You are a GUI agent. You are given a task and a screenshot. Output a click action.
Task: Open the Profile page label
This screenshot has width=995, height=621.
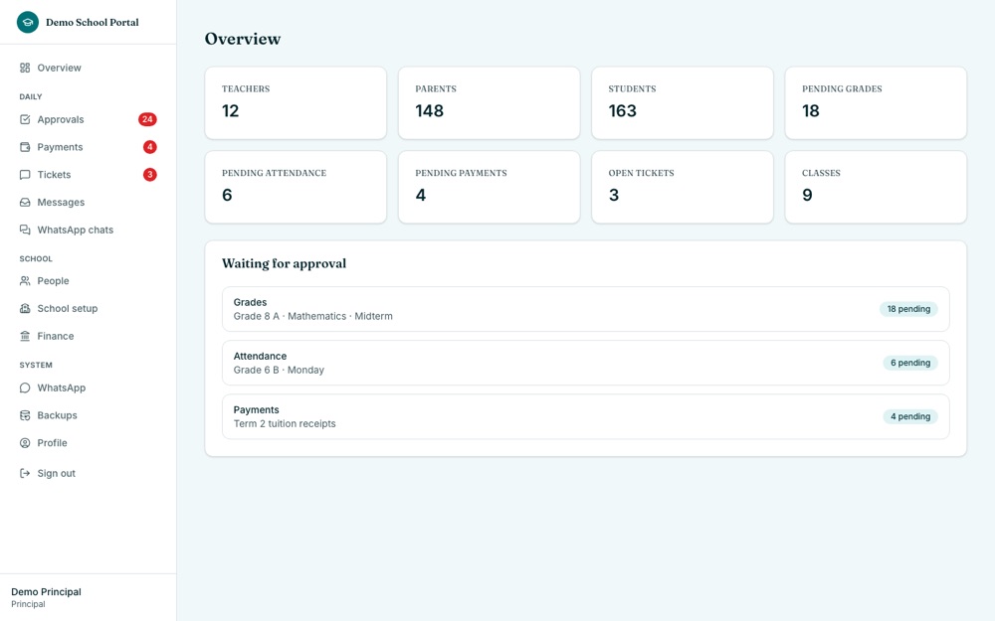(52, 443)
